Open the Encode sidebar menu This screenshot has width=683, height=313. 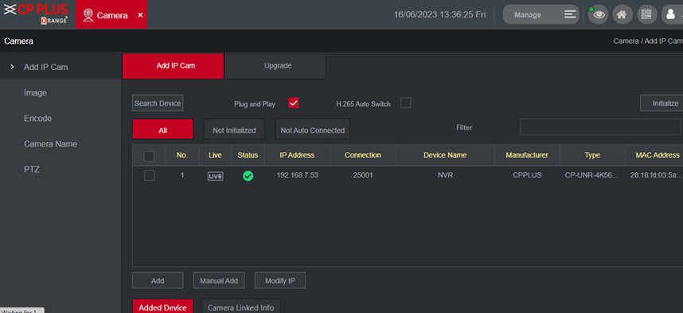(38, 118)
